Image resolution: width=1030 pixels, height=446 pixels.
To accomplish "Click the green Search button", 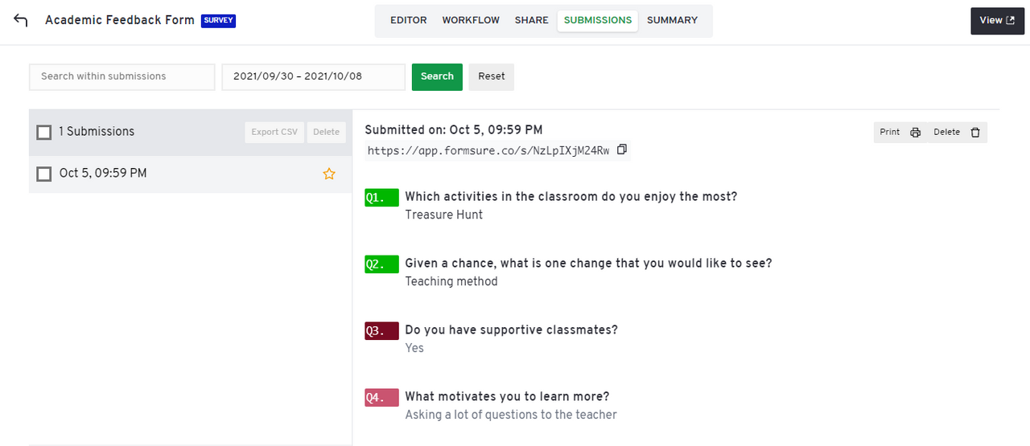I will 437,76.
